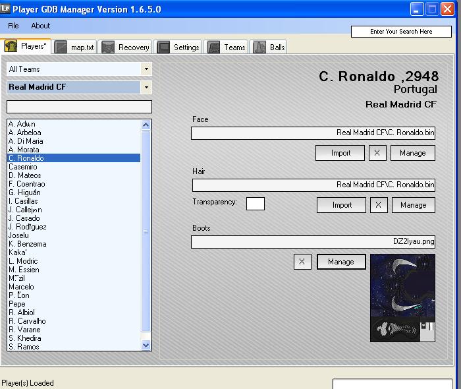Remove the assigned face with X

tap(377, 153)
